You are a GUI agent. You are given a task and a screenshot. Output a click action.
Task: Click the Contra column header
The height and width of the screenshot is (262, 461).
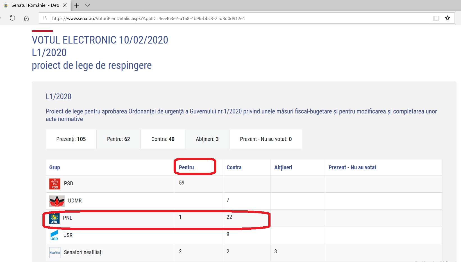point(234,167)
